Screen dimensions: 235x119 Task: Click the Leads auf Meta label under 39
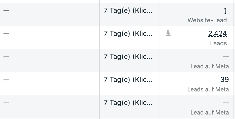[208, 89]
